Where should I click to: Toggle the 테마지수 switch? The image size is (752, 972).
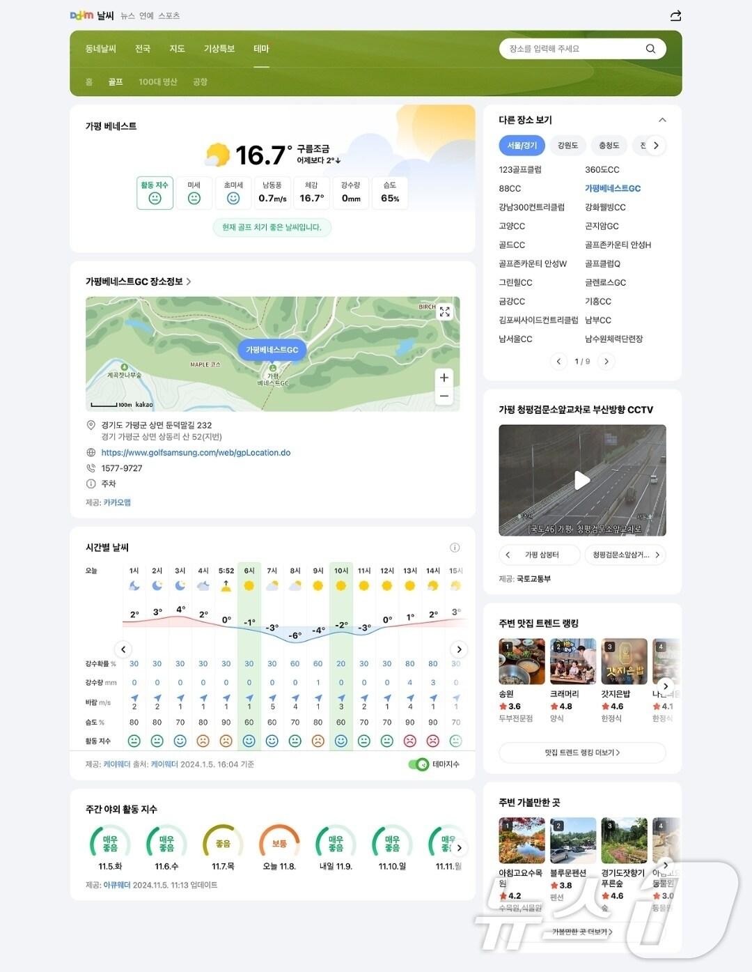pyautogui.click(x=418, y=764)
